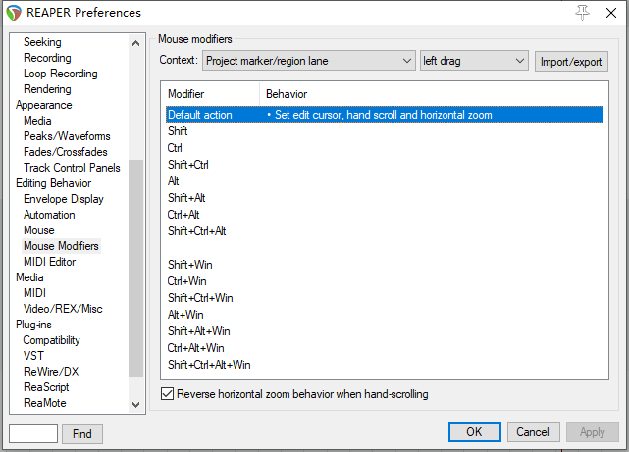Select the Alt+Win modifier row
629x452 pixels.
(385, 315)
